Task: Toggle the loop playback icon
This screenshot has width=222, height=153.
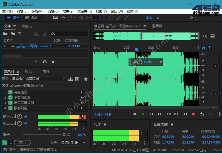Action: (202, 114)
